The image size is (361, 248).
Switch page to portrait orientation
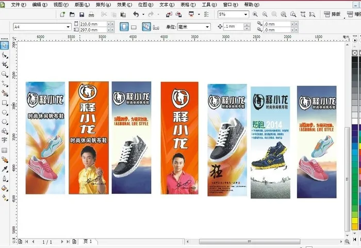click(x=124, y=27)
